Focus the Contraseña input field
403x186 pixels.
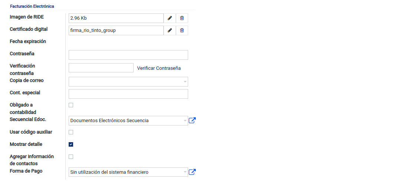[x=128, y=55]
